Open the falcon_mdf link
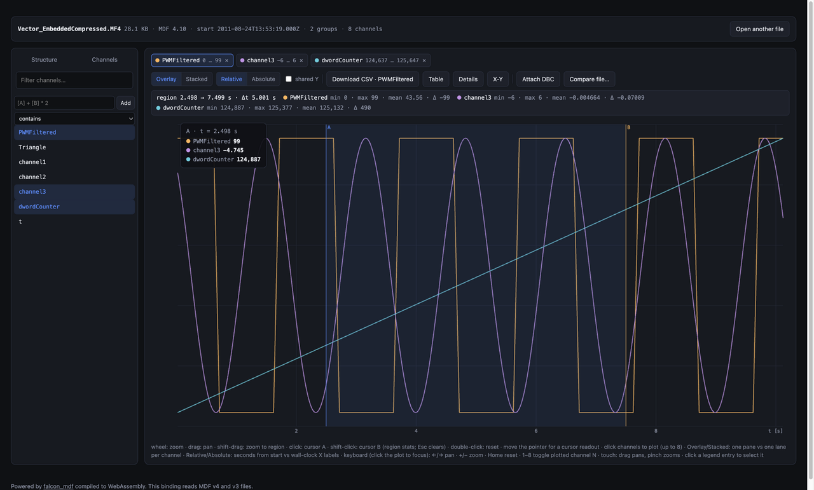814x490 pixels. (58, 486)
